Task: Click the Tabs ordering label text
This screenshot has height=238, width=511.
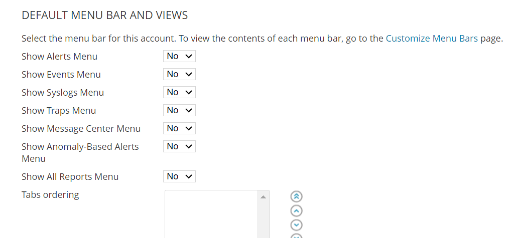Action: (50, 195)
